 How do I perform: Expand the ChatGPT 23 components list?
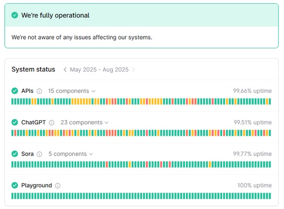pos(85,123)
